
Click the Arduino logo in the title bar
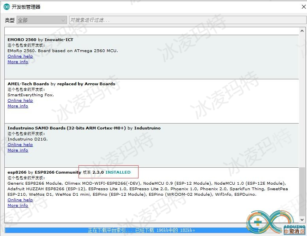pyautogui.click(x=7, y=7)
